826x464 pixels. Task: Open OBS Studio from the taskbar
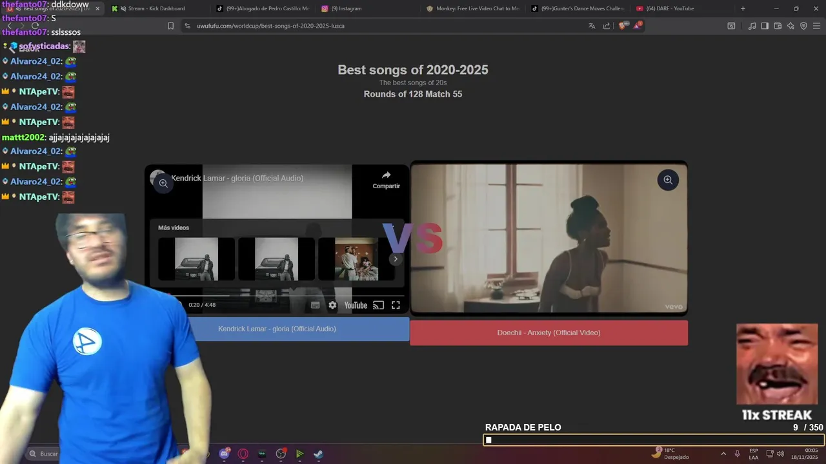pyautogui.click(x=281, y=454)
